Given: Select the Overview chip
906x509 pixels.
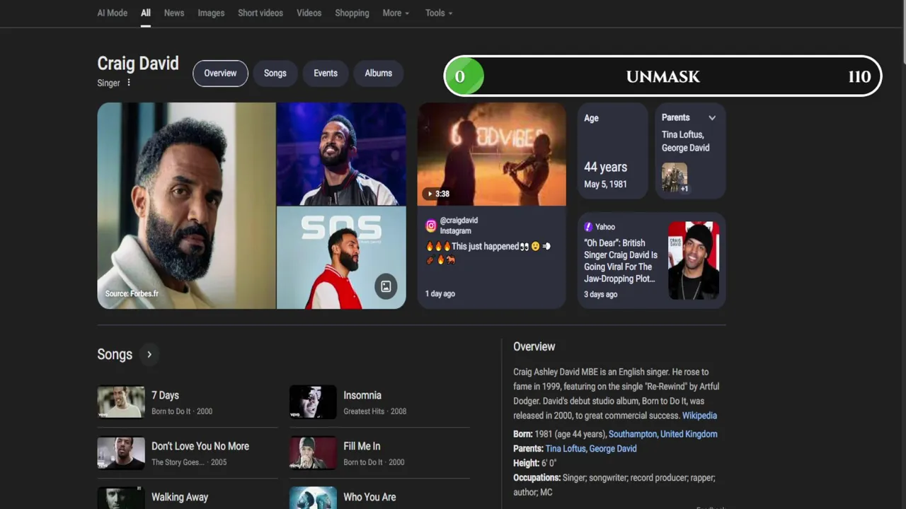Looking at the screenshot, I should tap(220, 73).
